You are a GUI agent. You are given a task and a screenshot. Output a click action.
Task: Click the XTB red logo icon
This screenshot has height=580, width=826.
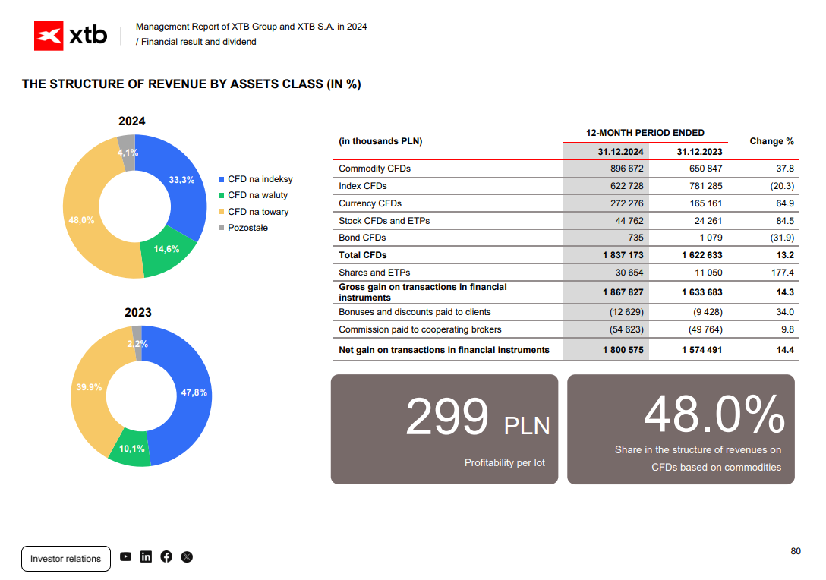49,36
